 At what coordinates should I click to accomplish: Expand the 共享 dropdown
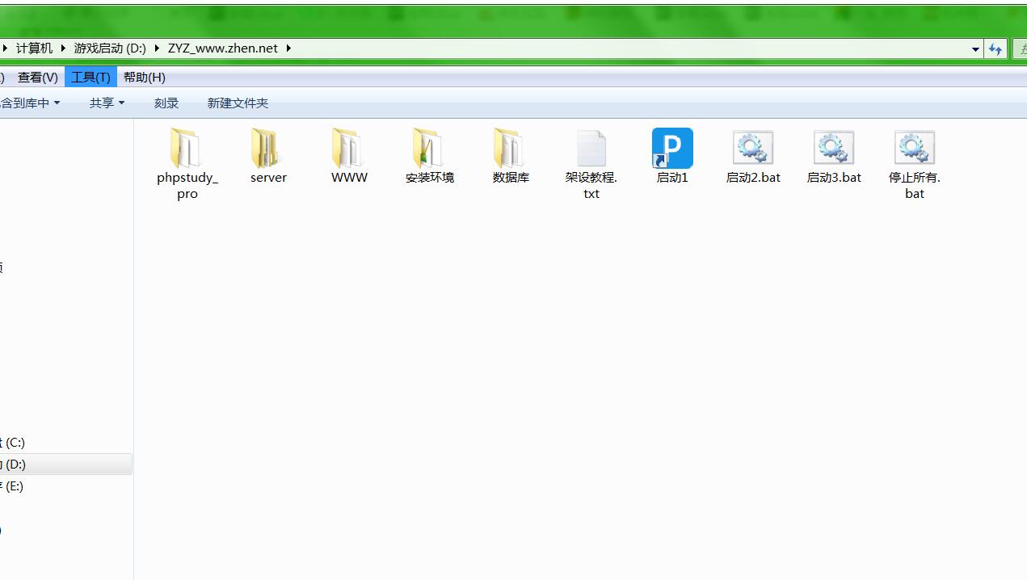(x=107, y=103)
